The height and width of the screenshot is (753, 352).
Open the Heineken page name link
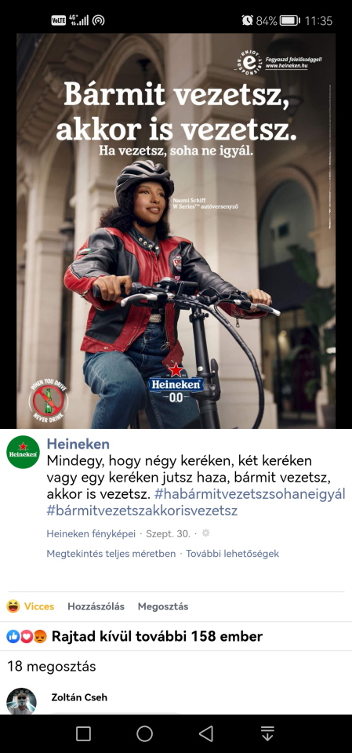(78, 444)
